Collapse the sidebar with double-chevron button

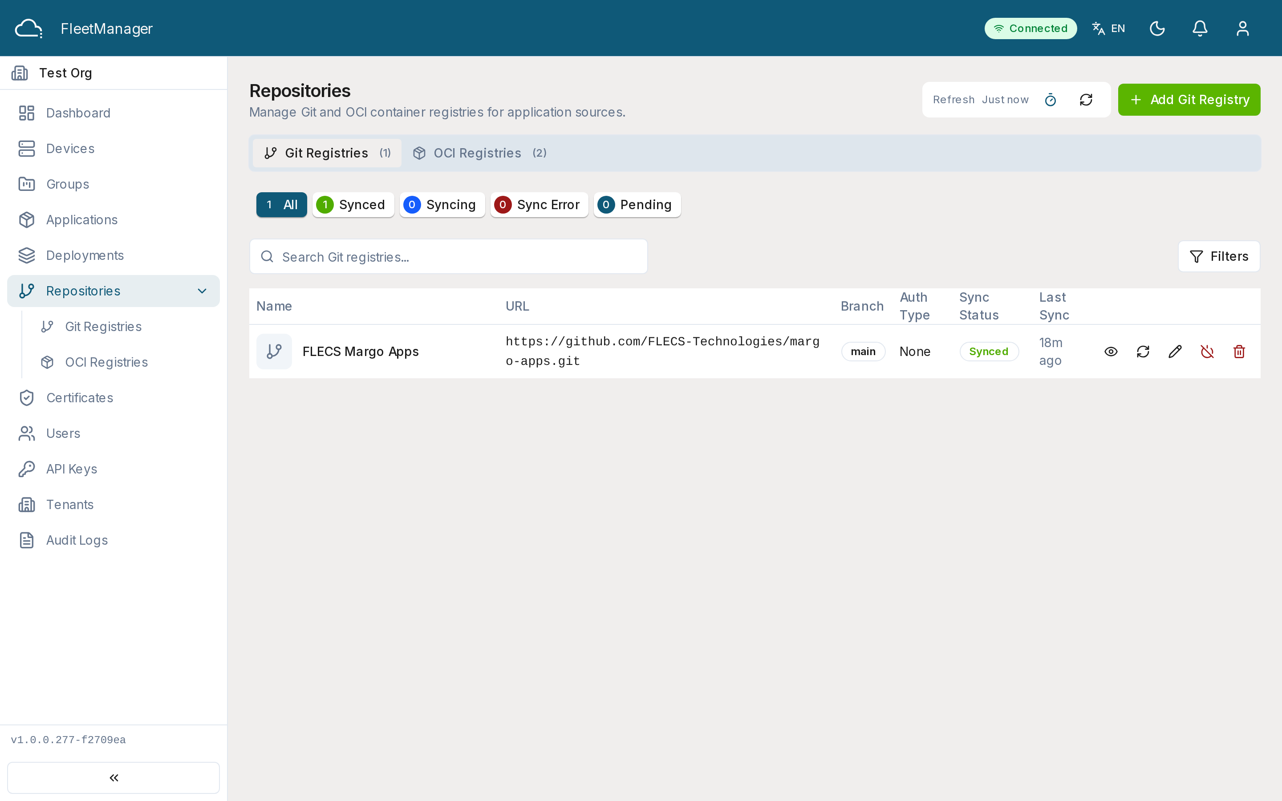[x=114, y=778]
